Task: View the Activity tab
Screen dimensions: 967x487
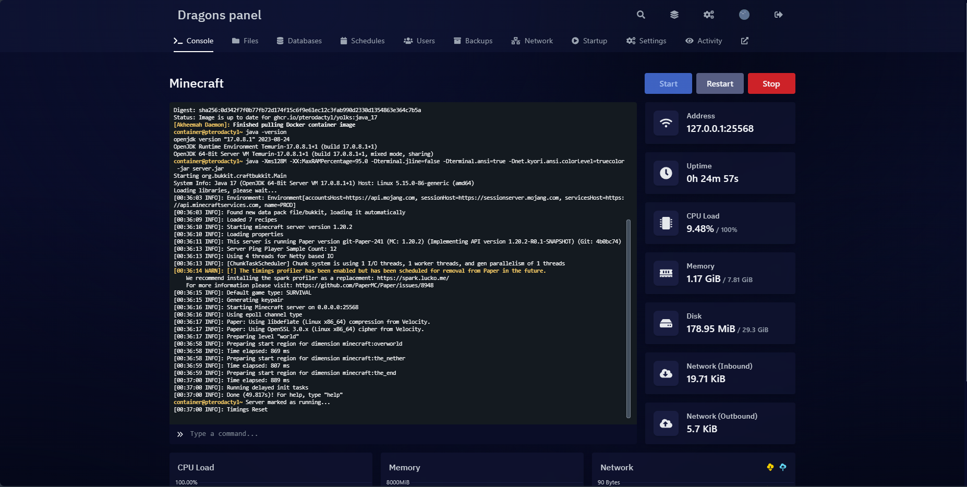Action: 704,41
